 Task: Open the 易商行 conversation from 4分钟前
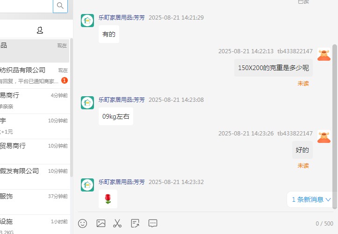coord(35,101)
